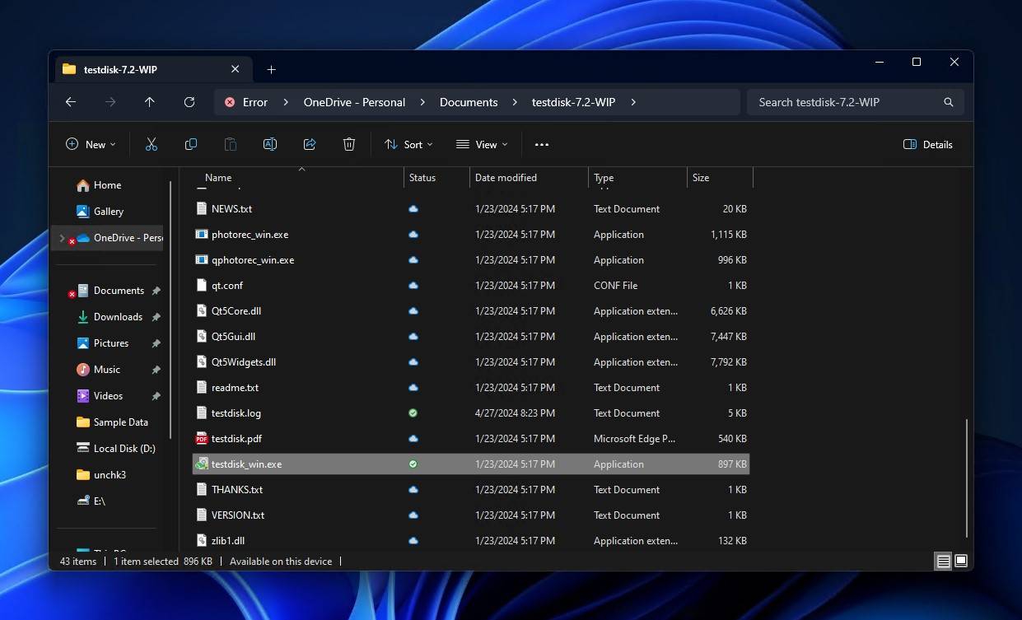This screenshot has height=620, width=1022.
Task: Click the Rename icon in toolbar
Action: [x=269, y=144]
